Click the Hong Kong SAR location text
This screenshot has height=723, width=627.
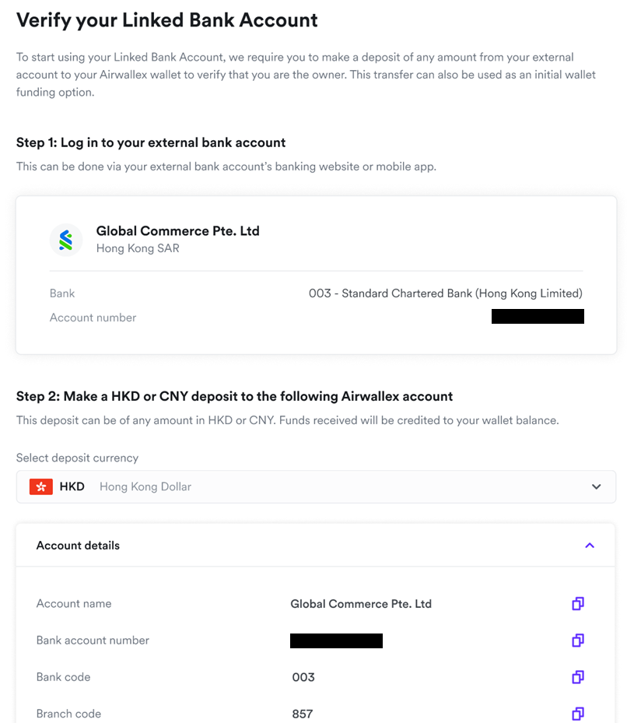point(138,248)
